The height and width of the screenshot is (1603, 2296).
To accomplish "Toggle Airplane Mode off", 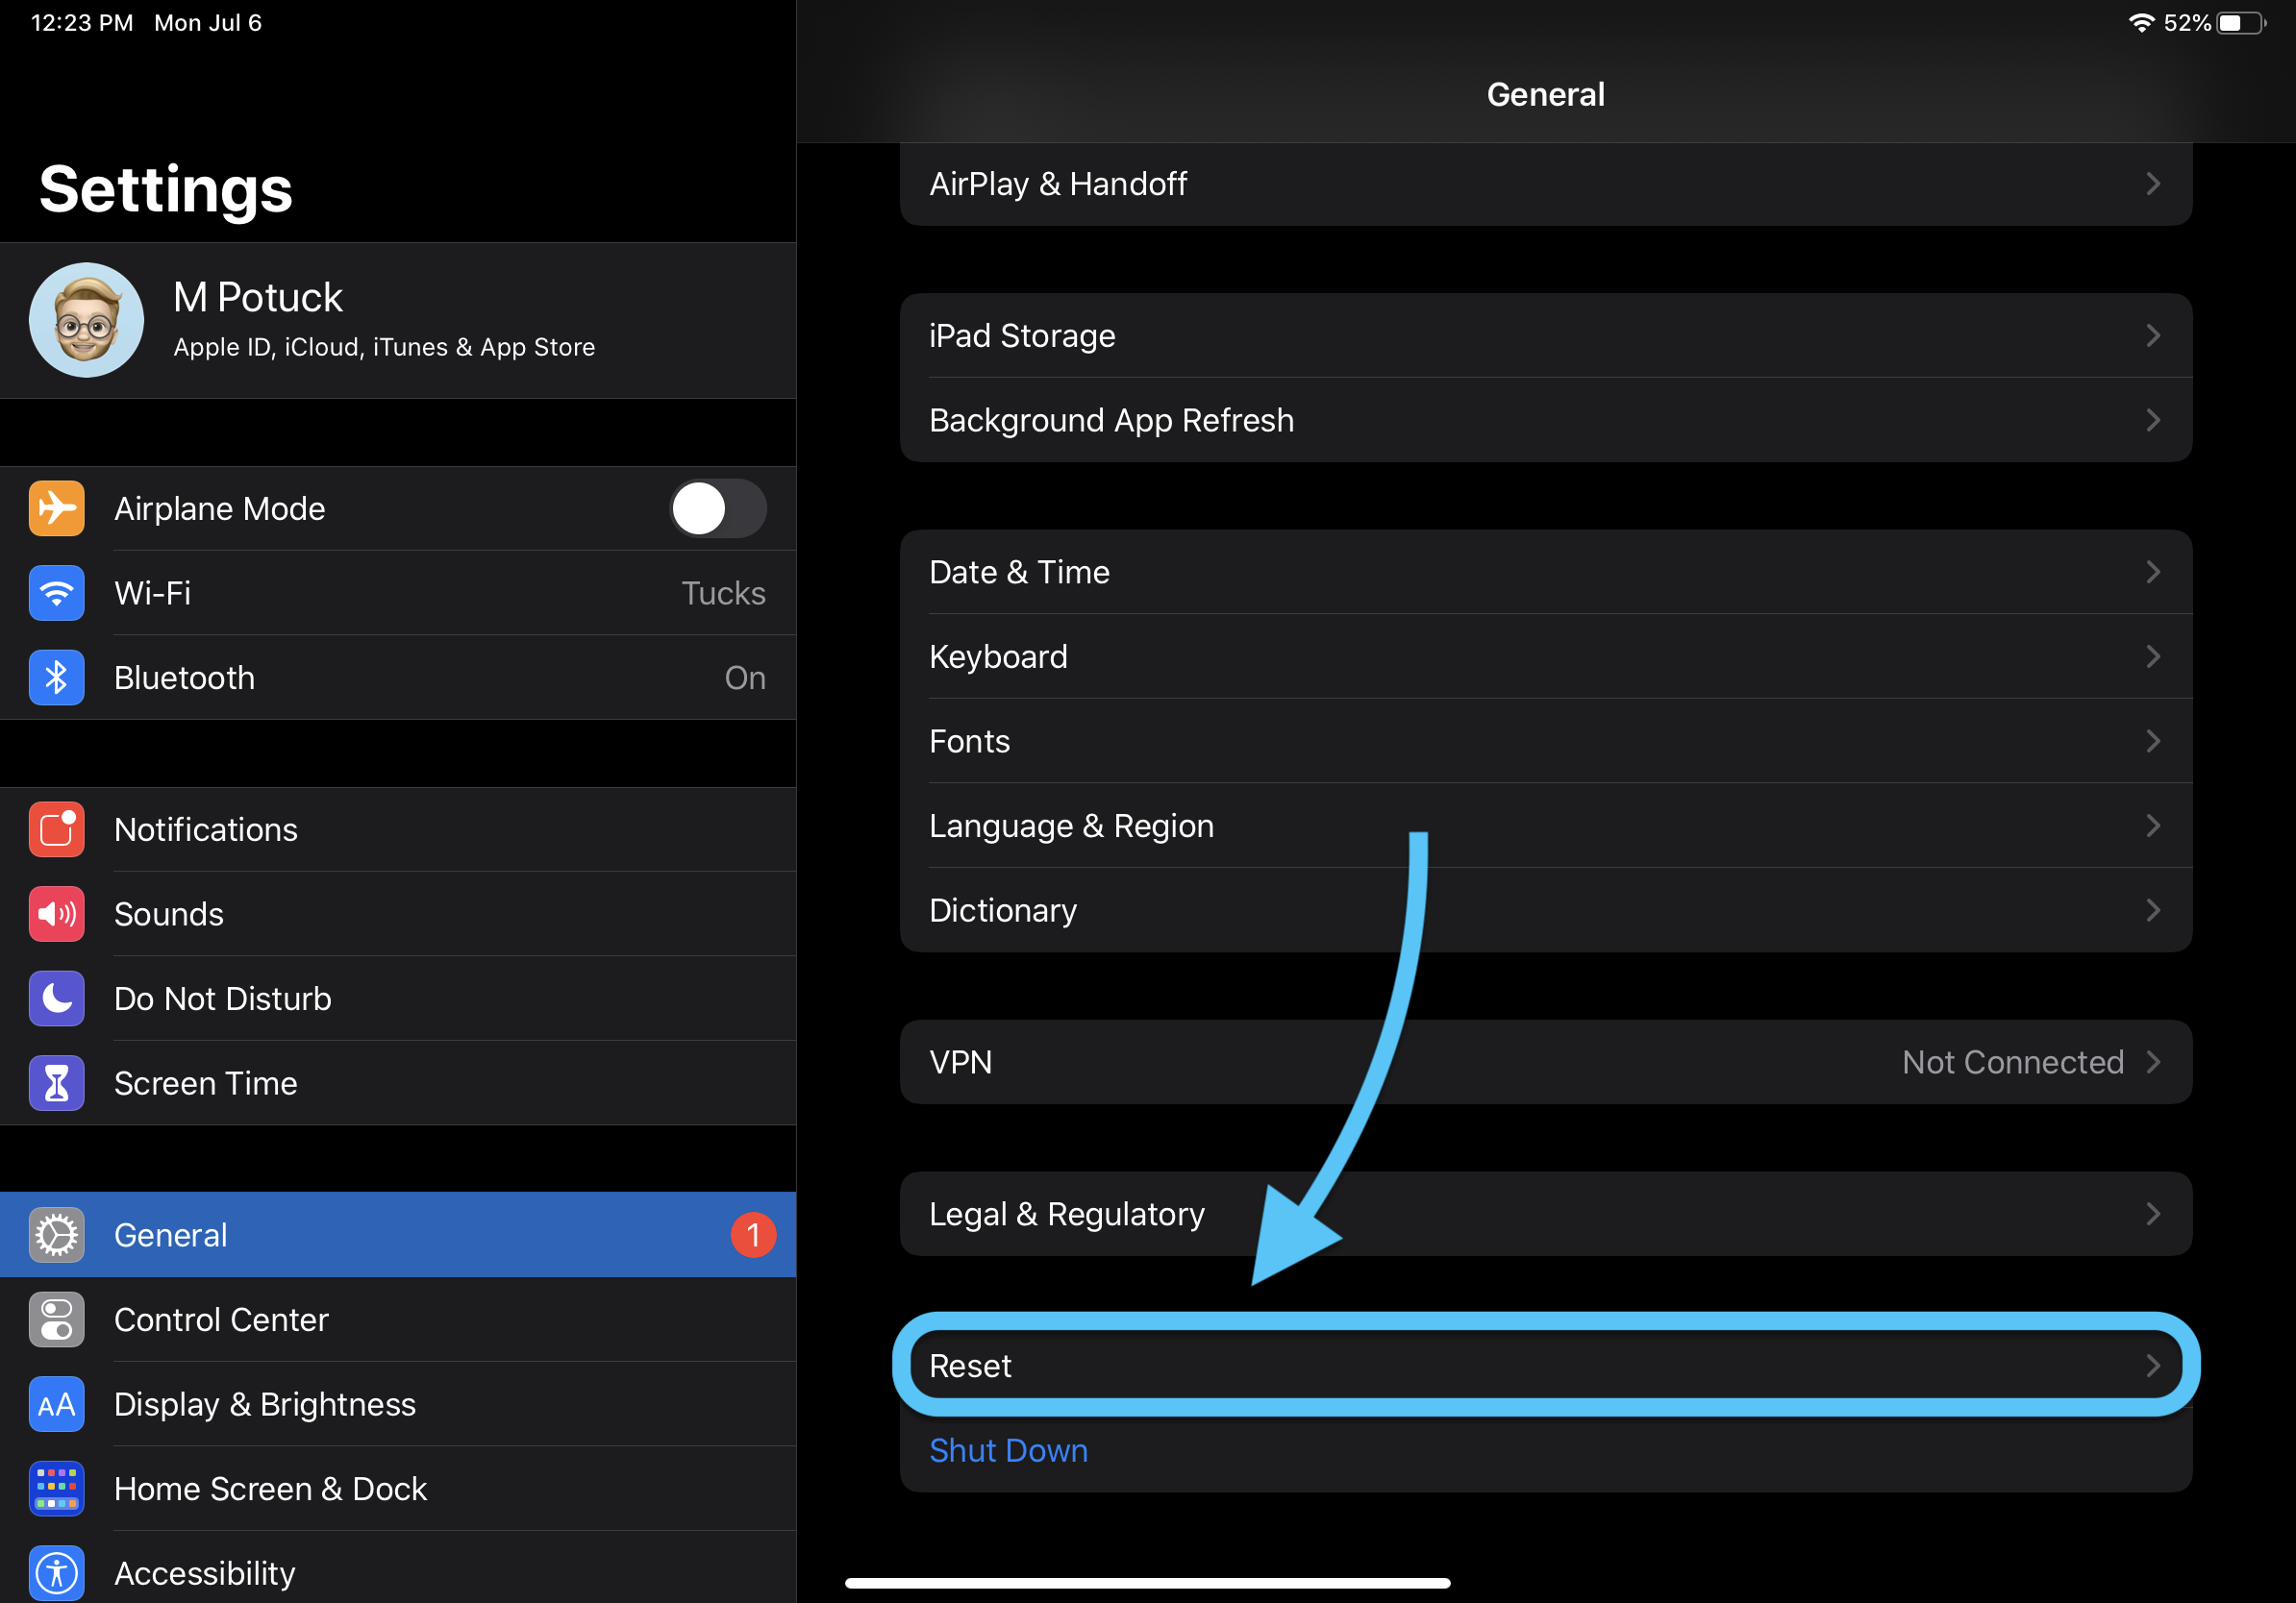I will coord(718,508).
